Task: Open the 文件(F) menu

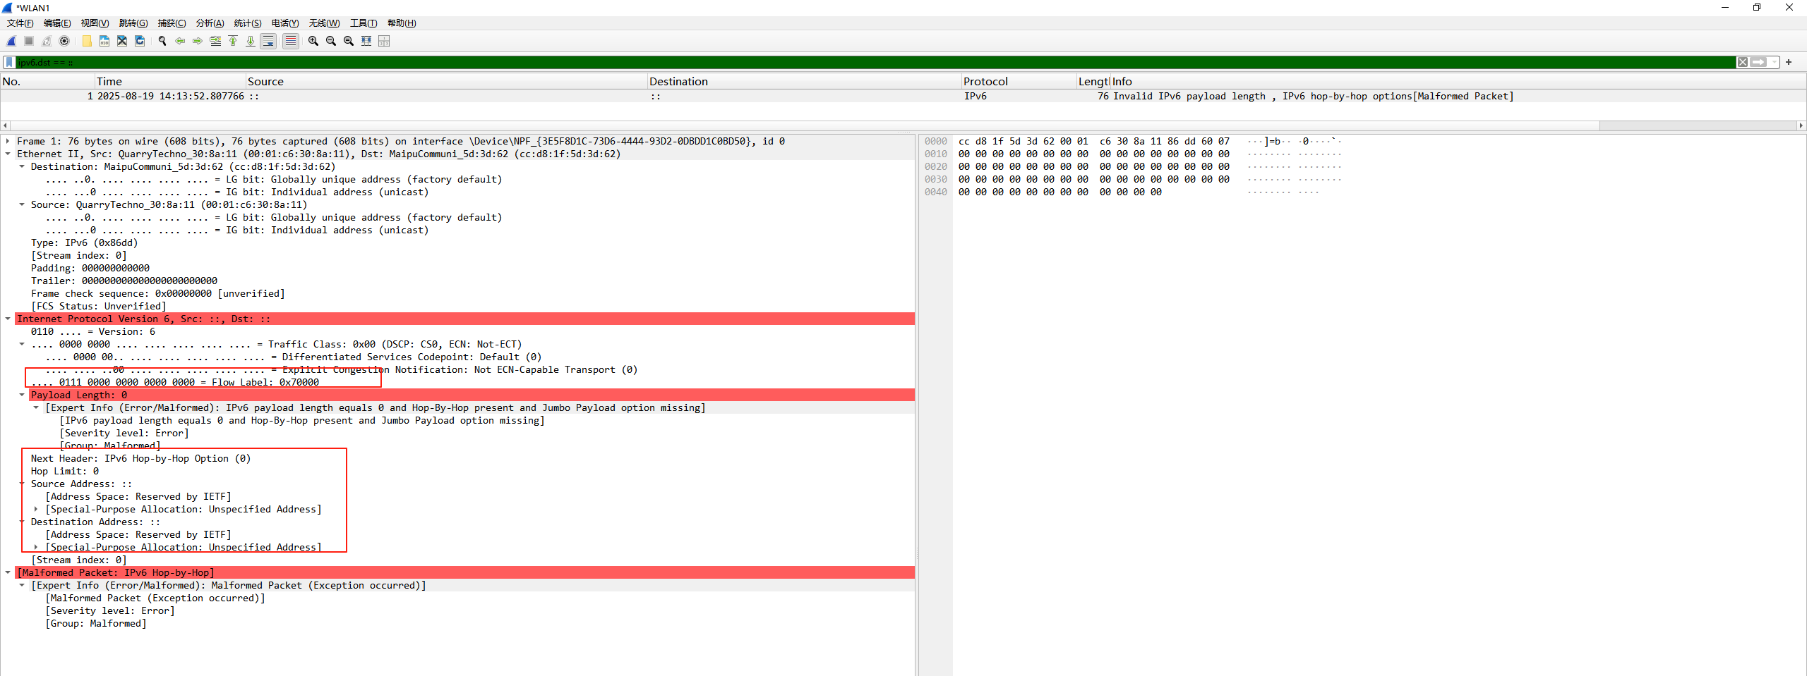Action: coord(20,23)
